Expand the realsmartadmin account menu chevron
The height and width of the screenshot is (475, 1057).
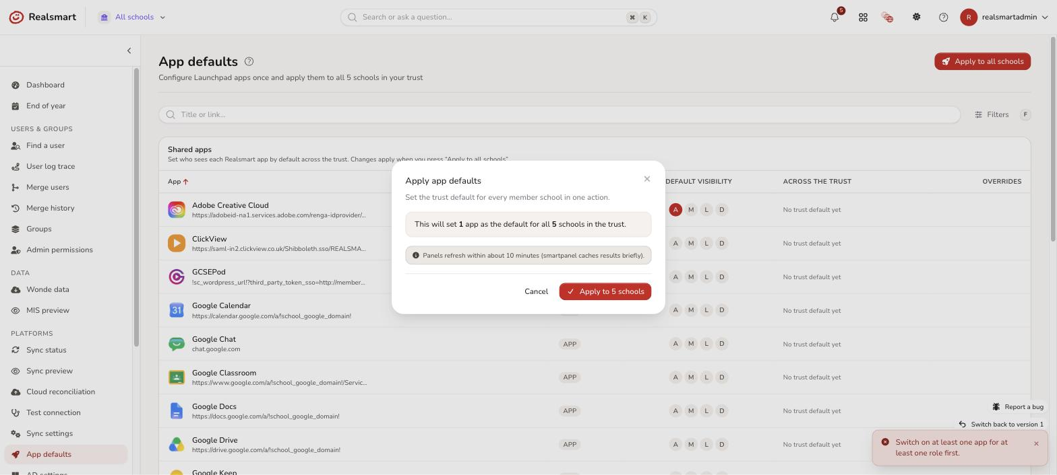(1046, 17)
